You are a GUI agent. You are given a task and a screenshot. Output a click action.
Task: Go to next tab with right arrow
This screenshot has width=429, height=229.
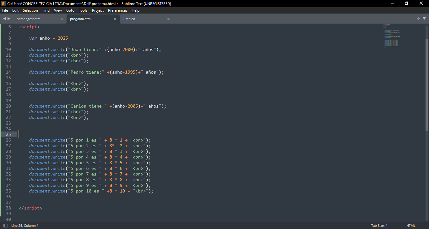click(x=9, y=19)
